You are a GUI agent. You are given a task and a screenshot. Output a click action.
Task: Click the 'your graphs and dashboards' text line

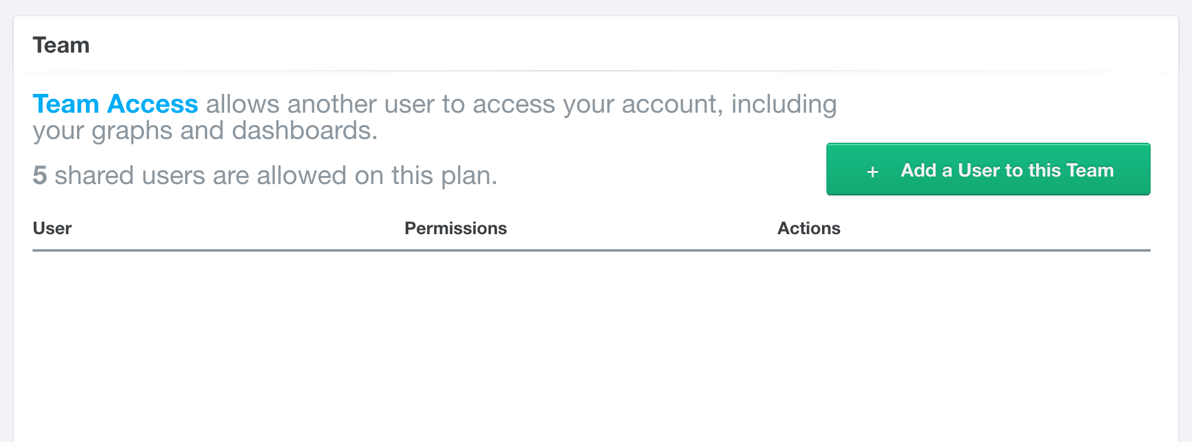pos(205,131)
